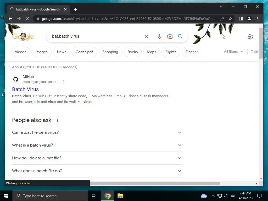Bookmark this tab with star icon
The width and height of the screenshot is (268, 201).
[x=230, y=19]
